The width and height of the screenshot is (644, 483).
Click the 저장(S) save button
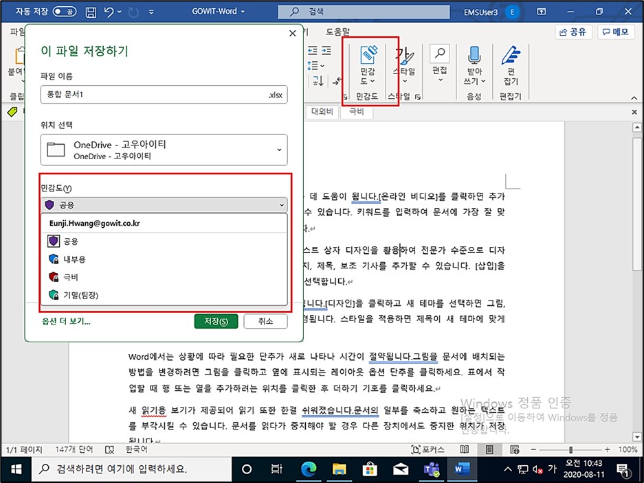click(215, 321)
